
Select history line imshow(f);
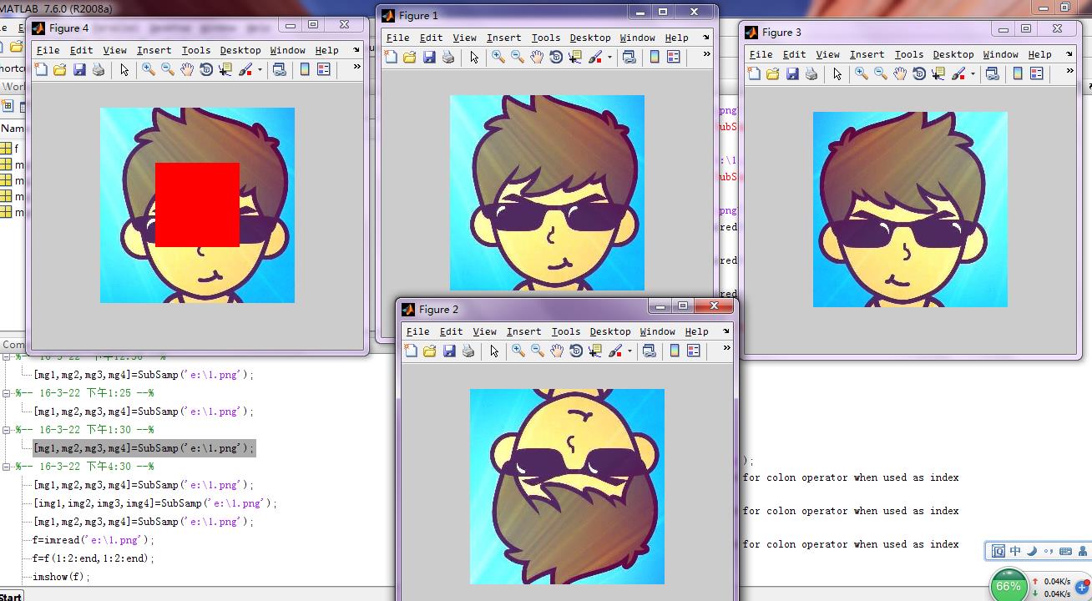click(x=61, y=577)
